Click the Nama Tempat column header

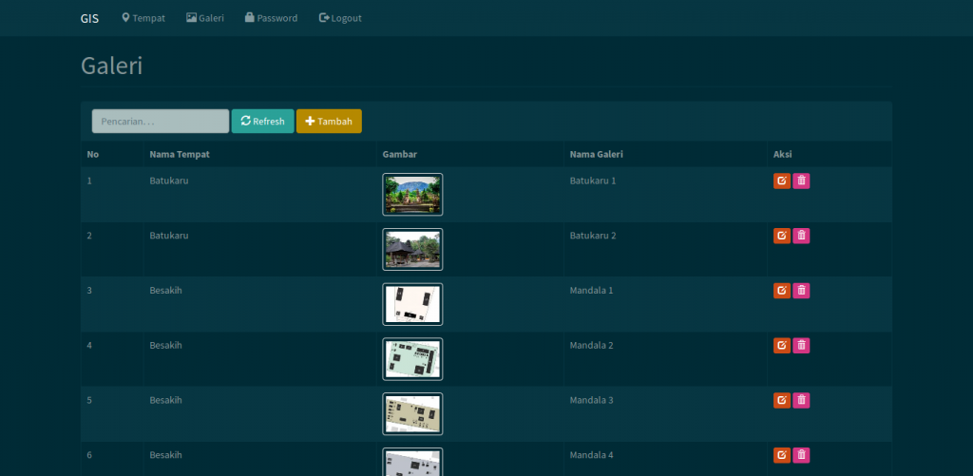180,154
